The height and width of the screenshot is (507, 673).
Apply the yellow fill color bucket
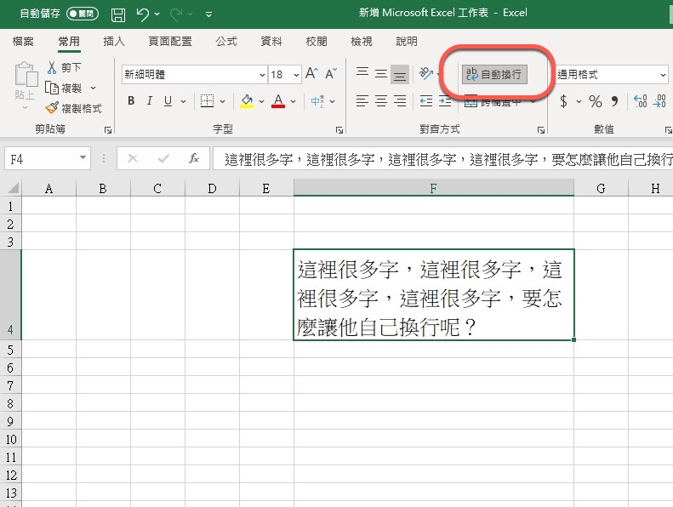tap(247, 101)
